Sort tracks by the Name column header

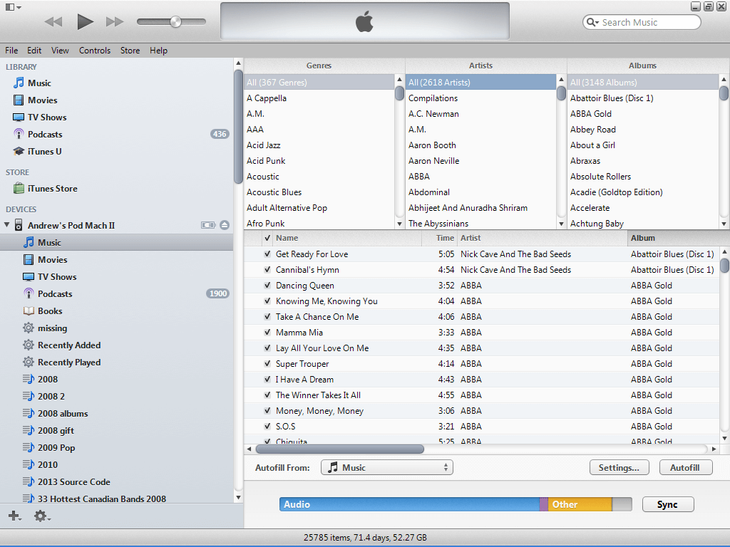click(348, 238)
